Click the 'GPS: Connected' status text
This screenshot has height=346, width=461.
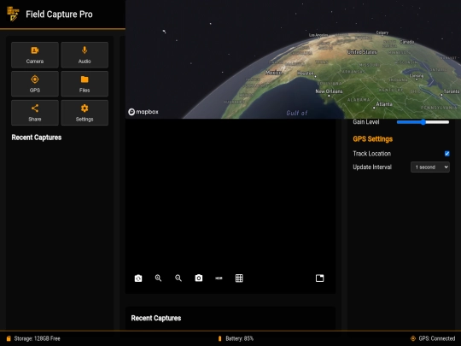pyautogui.click(x=436, y=338)
